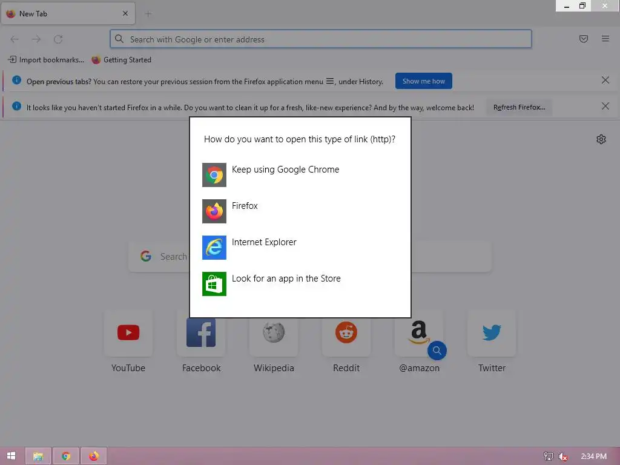Click the hamburger glyph inside the notification text

coord(330,81)
